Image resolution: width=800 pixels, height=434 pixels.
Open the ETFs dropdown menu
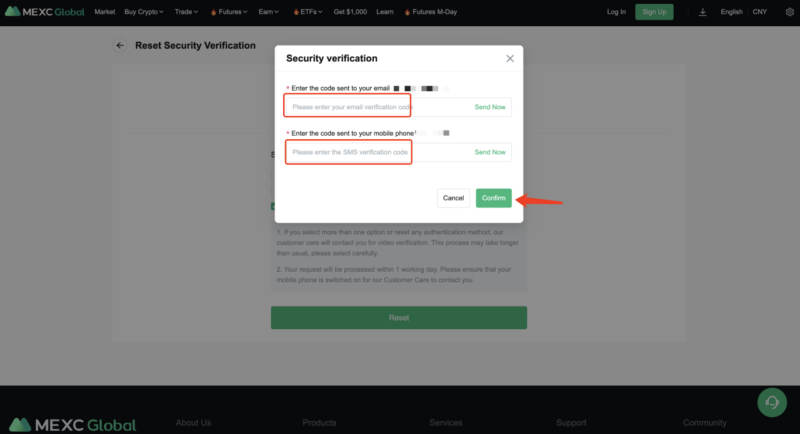pos(308,12)
